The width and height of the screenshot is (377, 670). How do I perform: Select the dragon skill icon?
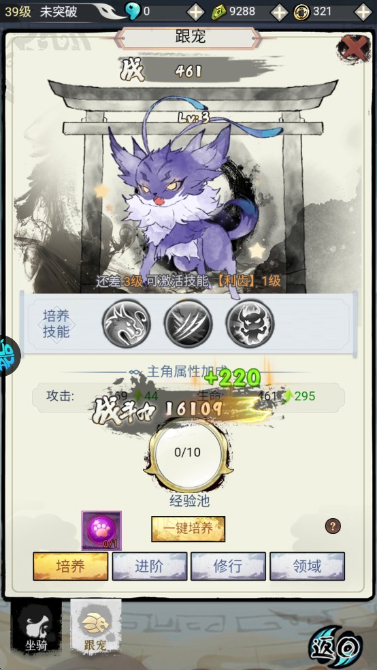coord(127,323)
